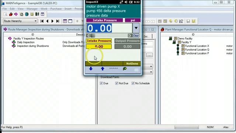Uncheck the Due checkbox
Viewport: 236px width, 133px height.
coord(101,83)
